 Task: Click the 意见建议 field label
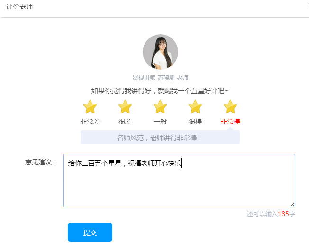tap(41, 162)
